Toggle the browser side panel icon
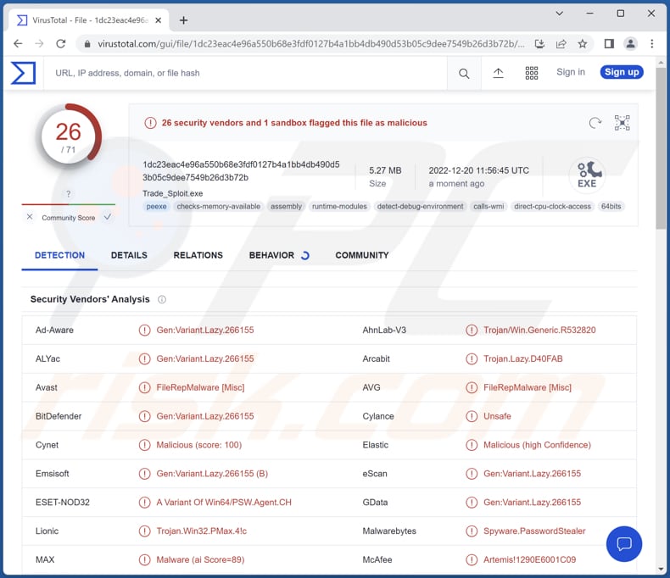The width and height of the screenshot is (670, 578). tap(609, 43)
